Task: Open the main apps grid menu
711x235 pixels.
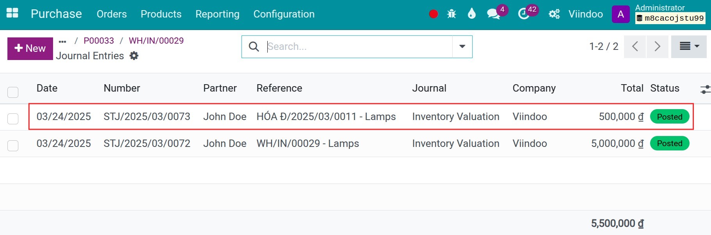Action: point(12,14)
